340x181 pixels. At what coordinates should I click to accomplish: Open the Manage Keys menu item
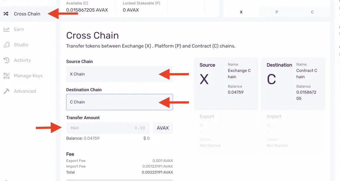point(28,76)
